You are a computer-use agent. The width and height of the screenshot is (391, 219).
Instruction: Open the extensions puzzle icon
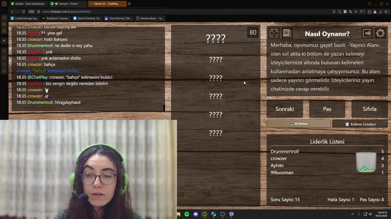click(369, 12)
